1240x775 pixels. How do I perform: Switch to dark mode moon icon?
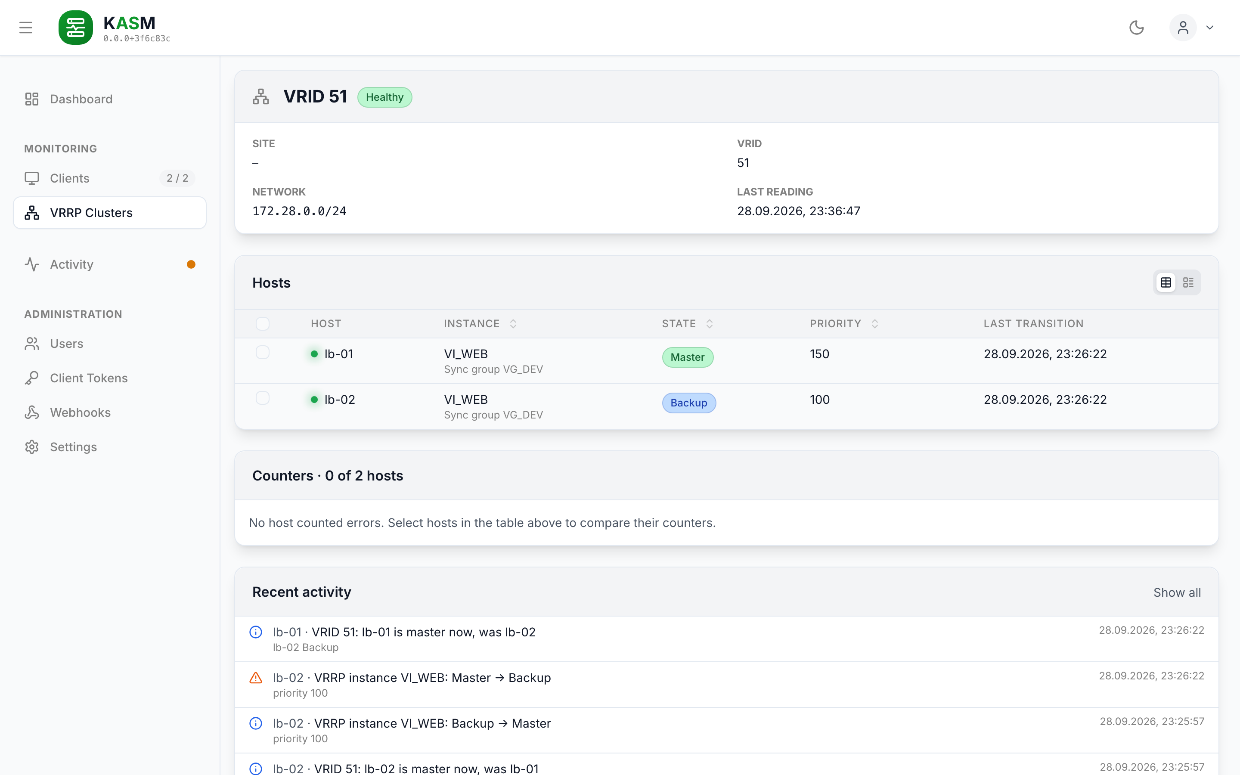pos(1137,28)
